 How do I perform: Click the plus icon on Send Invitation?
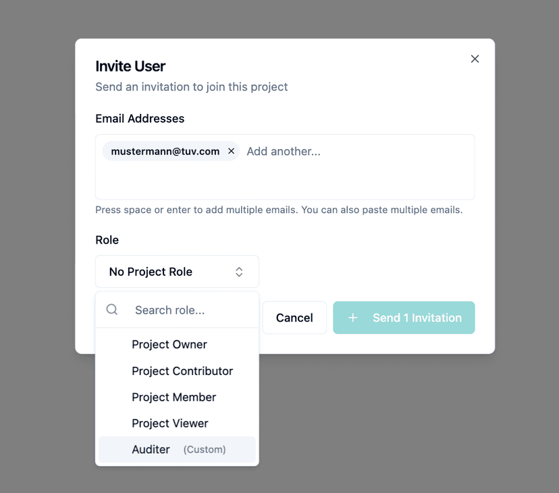tap(352, 318)
